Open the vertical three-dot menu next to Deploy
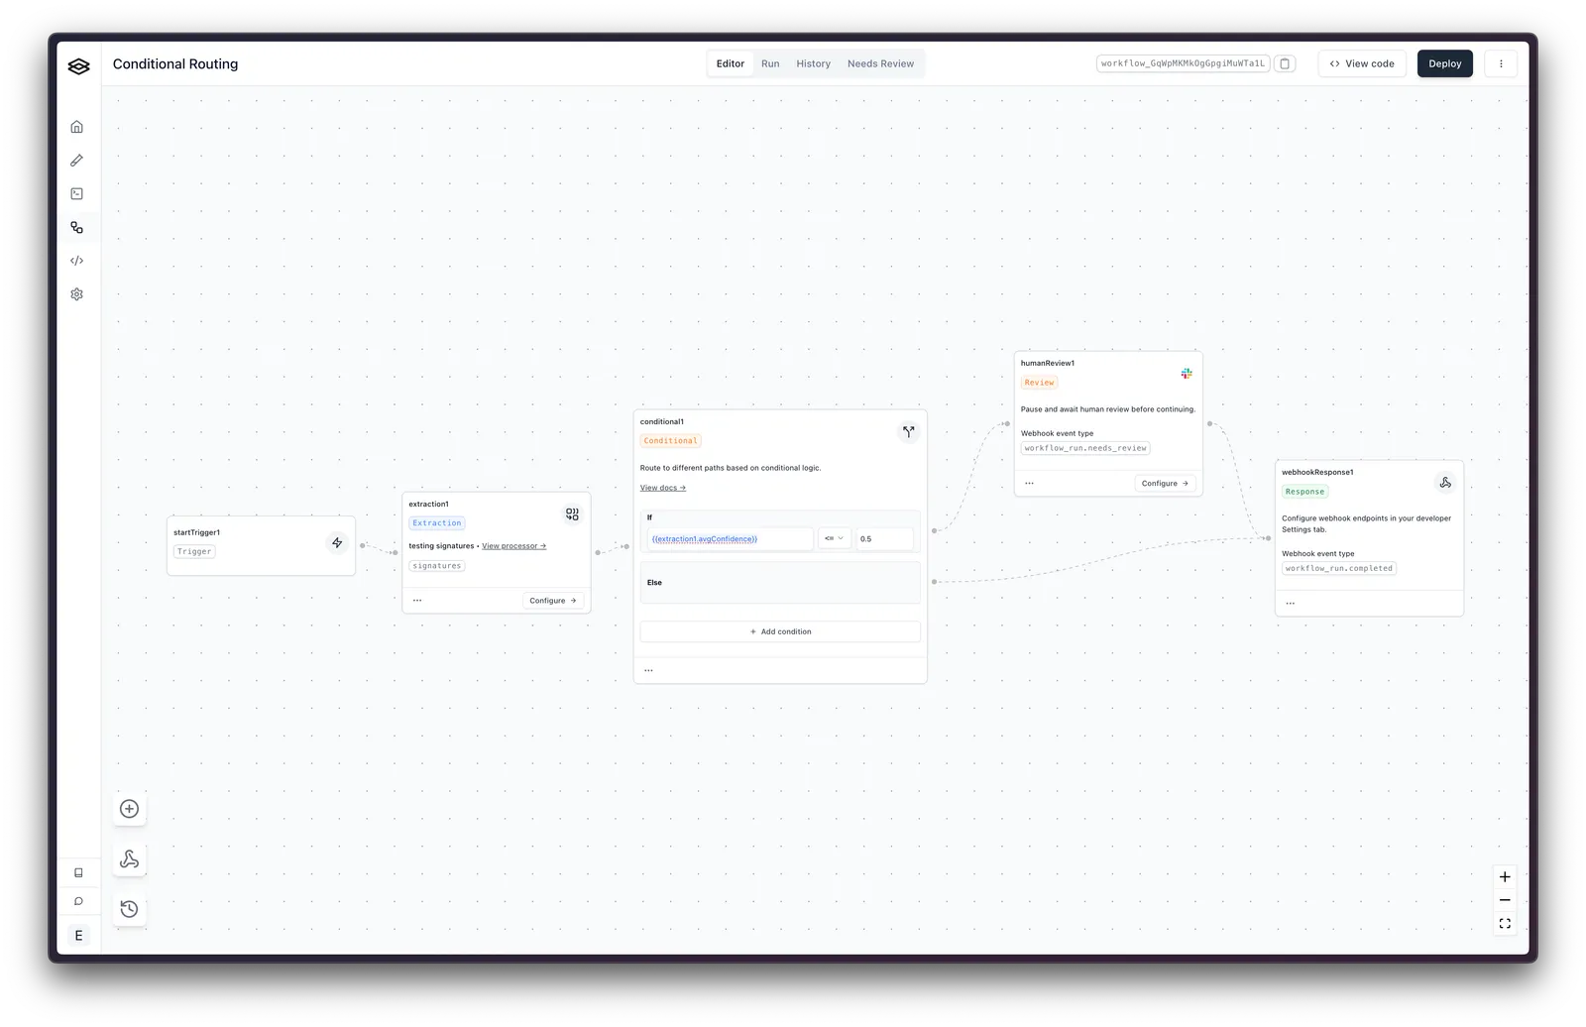 click(1501, 63)
